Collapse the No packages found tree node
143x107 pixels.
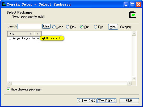pyautogui.click(x=10, y=38)
